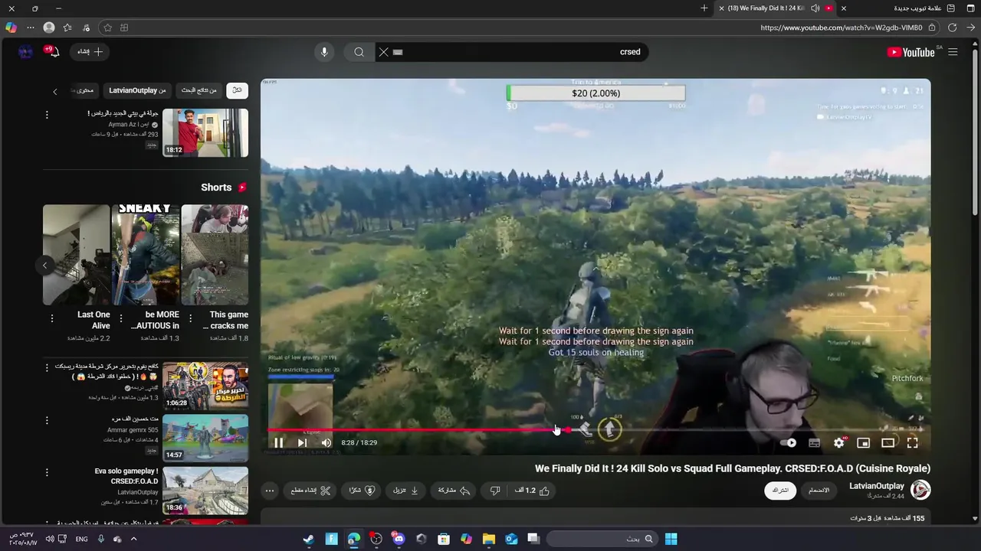Image resolution: width=981 pixels, height=551 pixels.
Task: Open the 18:12 video thumbnail
Action: [205, 132]
